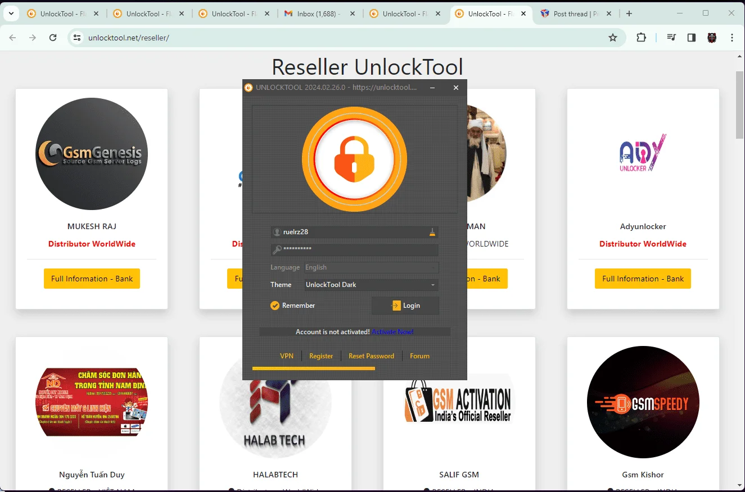Screen dimensions: 745x492
Task: Open the Chrome profile avatar
Action: coord(712,38)
